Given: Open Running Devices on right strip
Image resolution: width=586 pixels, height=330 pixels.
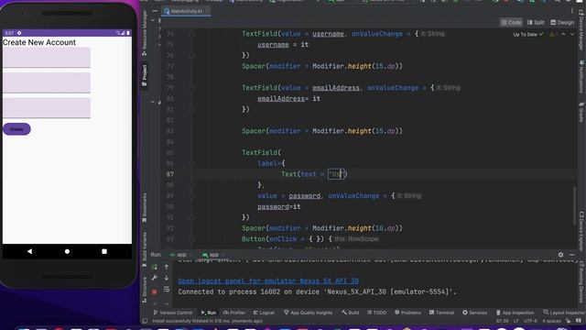Looking at the screenshot, I should (x=581, y=282).
